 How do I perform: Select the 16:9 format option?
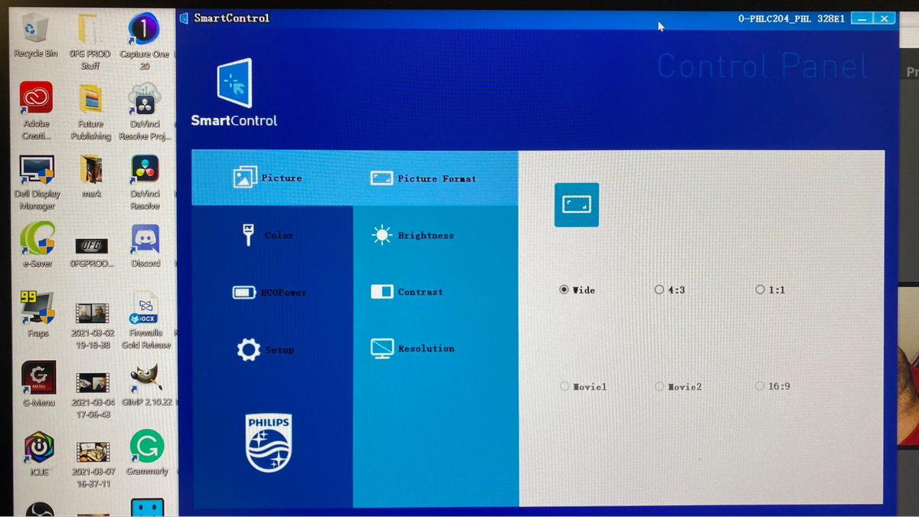point(773,386)
